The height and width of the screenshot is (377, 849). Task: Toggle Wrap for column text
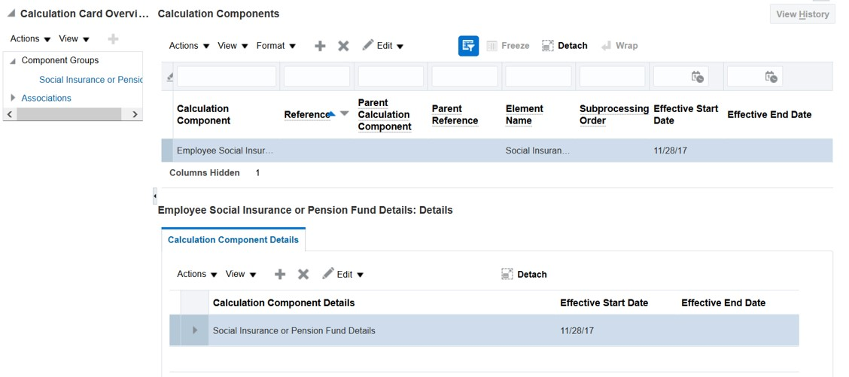point(619,46)
